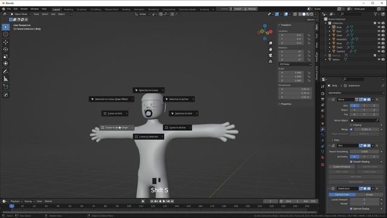Open the Object Data properties green triangle tab
The image size is (387, 218).
point(322,151)
